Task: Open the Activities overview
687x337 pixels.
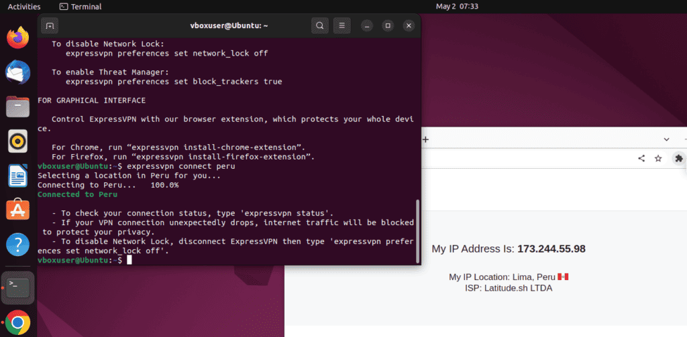Action: [24, 7]
